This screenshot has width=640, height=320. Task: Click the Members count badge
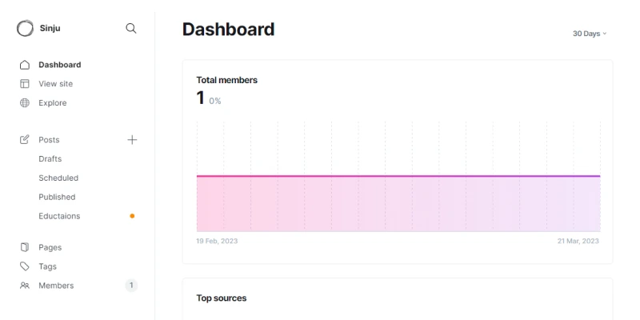(x=131, y=286)
